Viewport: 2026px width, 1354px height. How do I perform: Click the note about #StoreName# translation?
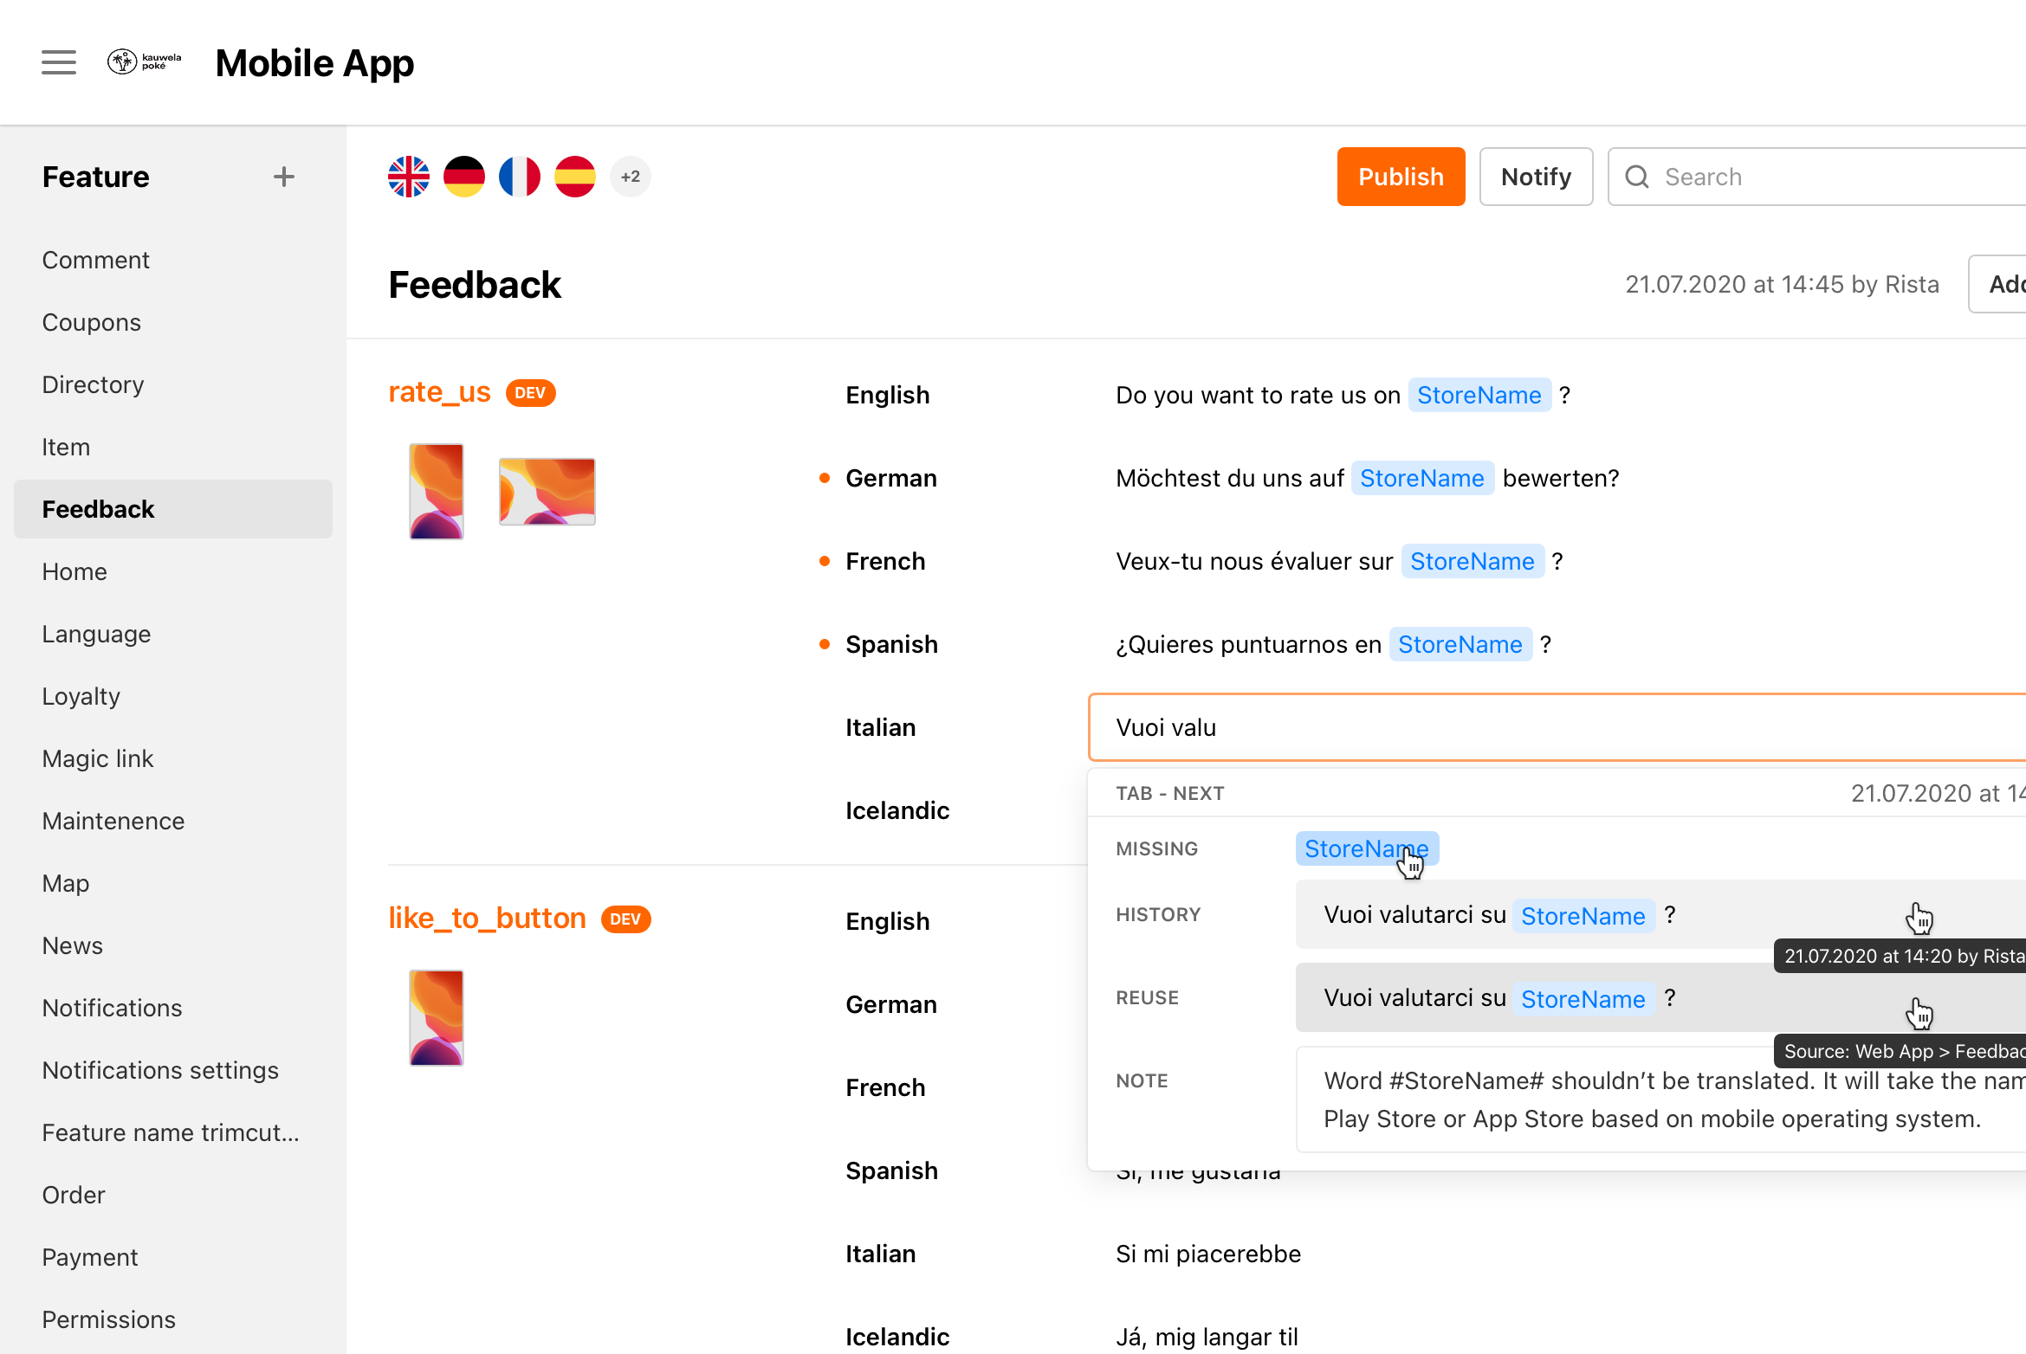pyautogui.click(x=1660, y=1099)
